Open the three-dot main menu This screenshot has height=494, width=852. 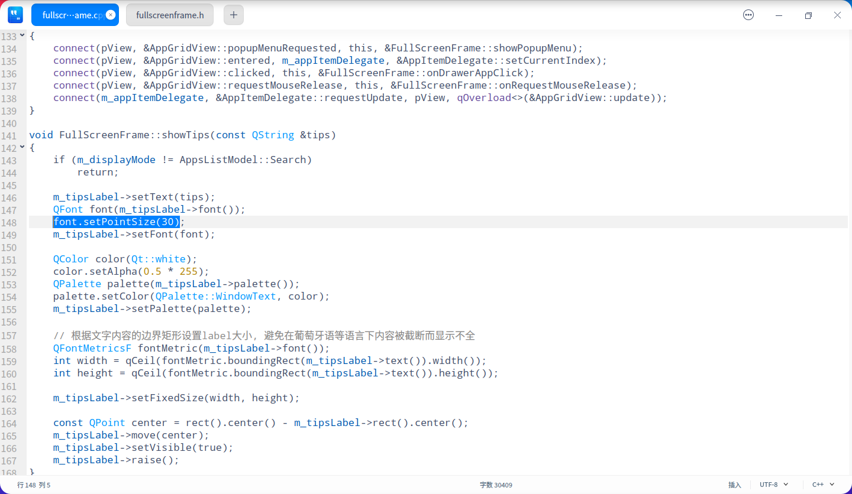click(748, 15)
